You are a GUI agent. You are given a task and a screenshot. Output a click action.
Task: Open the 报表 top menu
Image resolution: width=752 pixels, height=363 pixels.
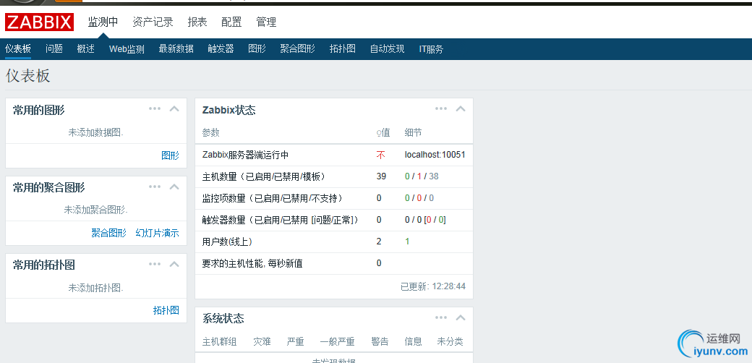click(197, 22)
